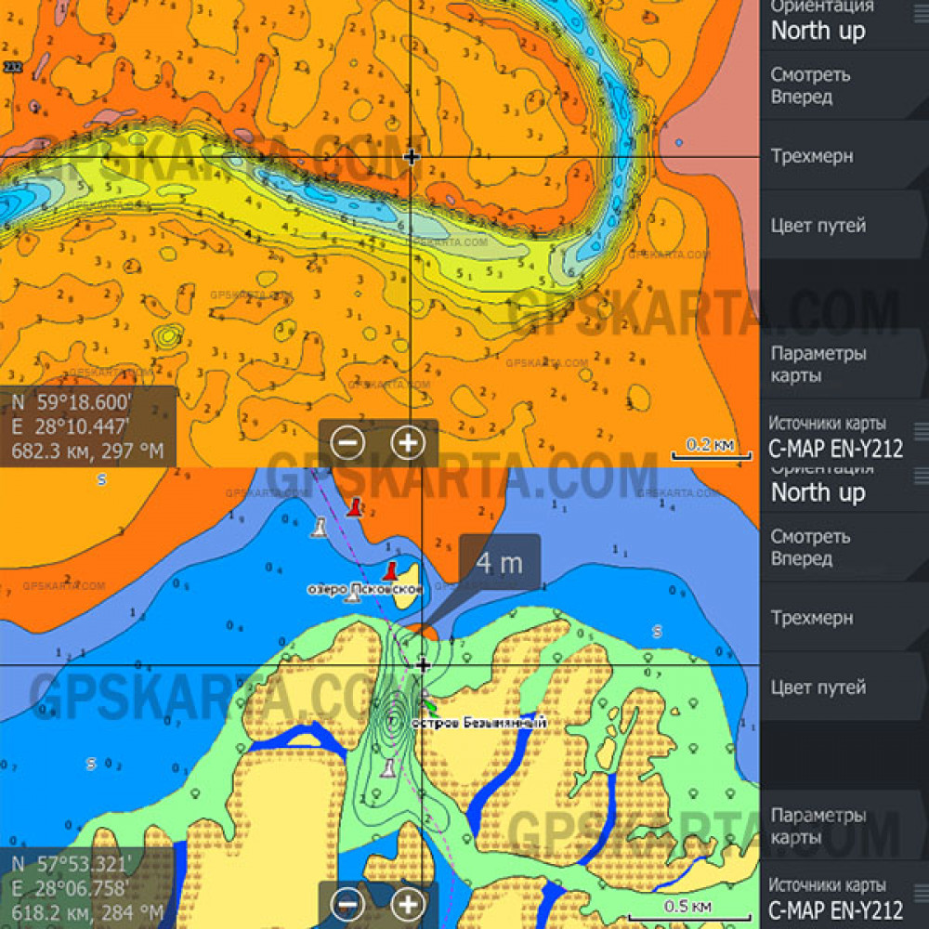Viewport: 929px width, 929px height.
Task: Select white beacon inside the green channel
Action: coord(388,768)
